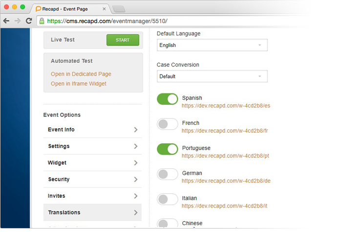Open the Spanish URL ending in /es

click(x=226, y=106)
